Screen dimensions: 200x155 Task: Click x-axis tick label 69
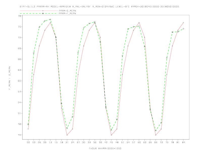(x=156, y=142)
